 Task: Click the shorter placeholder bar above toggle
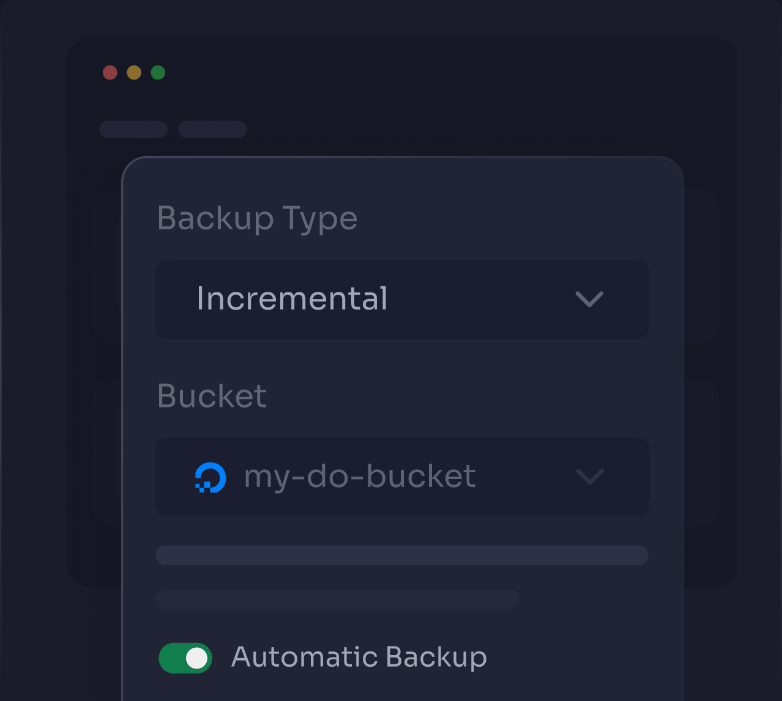(x=338, y=599)
